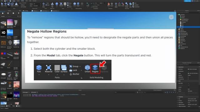Image resolution: width=200 pixels, height=112 pixels.
Task: Toggle the Archivable checkbox in Properties
Action: (x=188, y=83)
